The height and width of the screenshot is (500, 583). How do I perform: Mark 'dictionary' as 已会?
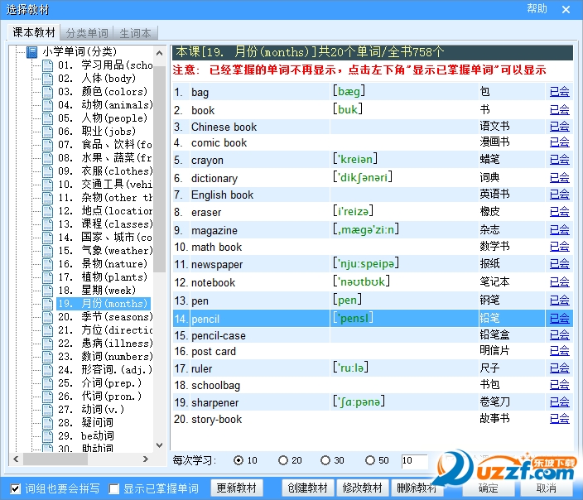(560, 178)
